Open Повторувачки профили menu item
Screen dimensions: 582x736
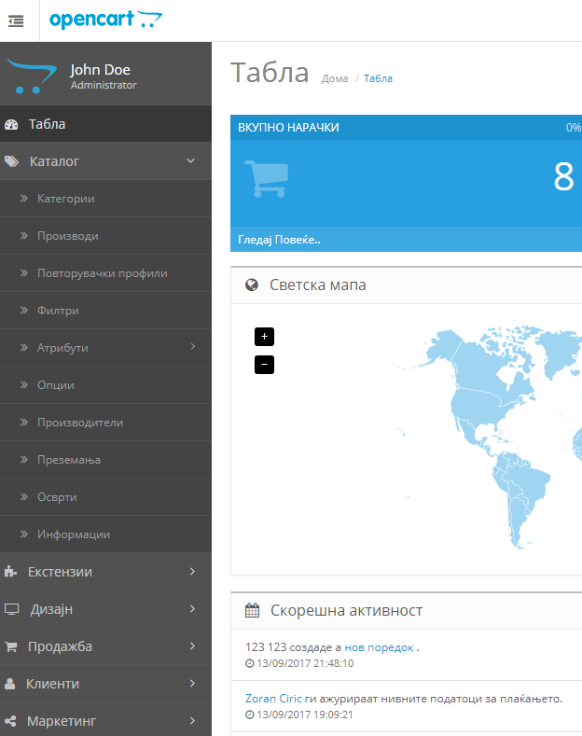pyautogui.click(x=105, y=273)
